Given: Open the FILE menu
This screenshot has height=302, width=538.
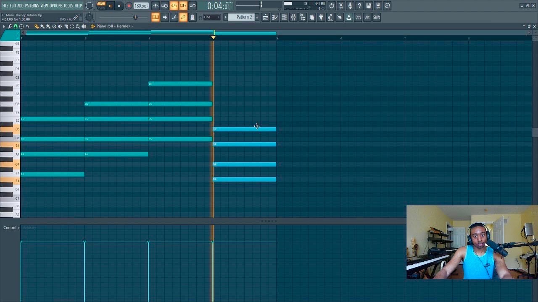Looking at the screenshot, I should tap(5, 5).
